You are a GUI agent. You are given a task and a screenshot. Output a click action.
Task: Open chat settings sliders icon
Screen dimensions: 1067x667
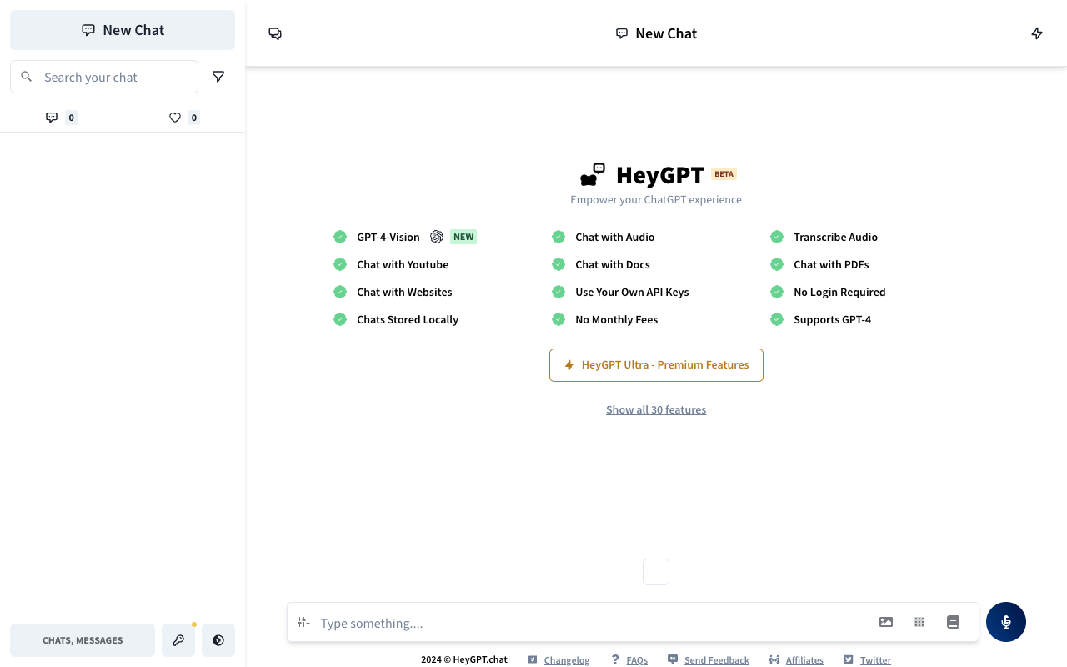coord(304,622)
